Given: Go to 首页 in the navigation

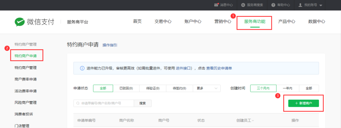Looking at the screenshot, I should click(x=137, y=22).
